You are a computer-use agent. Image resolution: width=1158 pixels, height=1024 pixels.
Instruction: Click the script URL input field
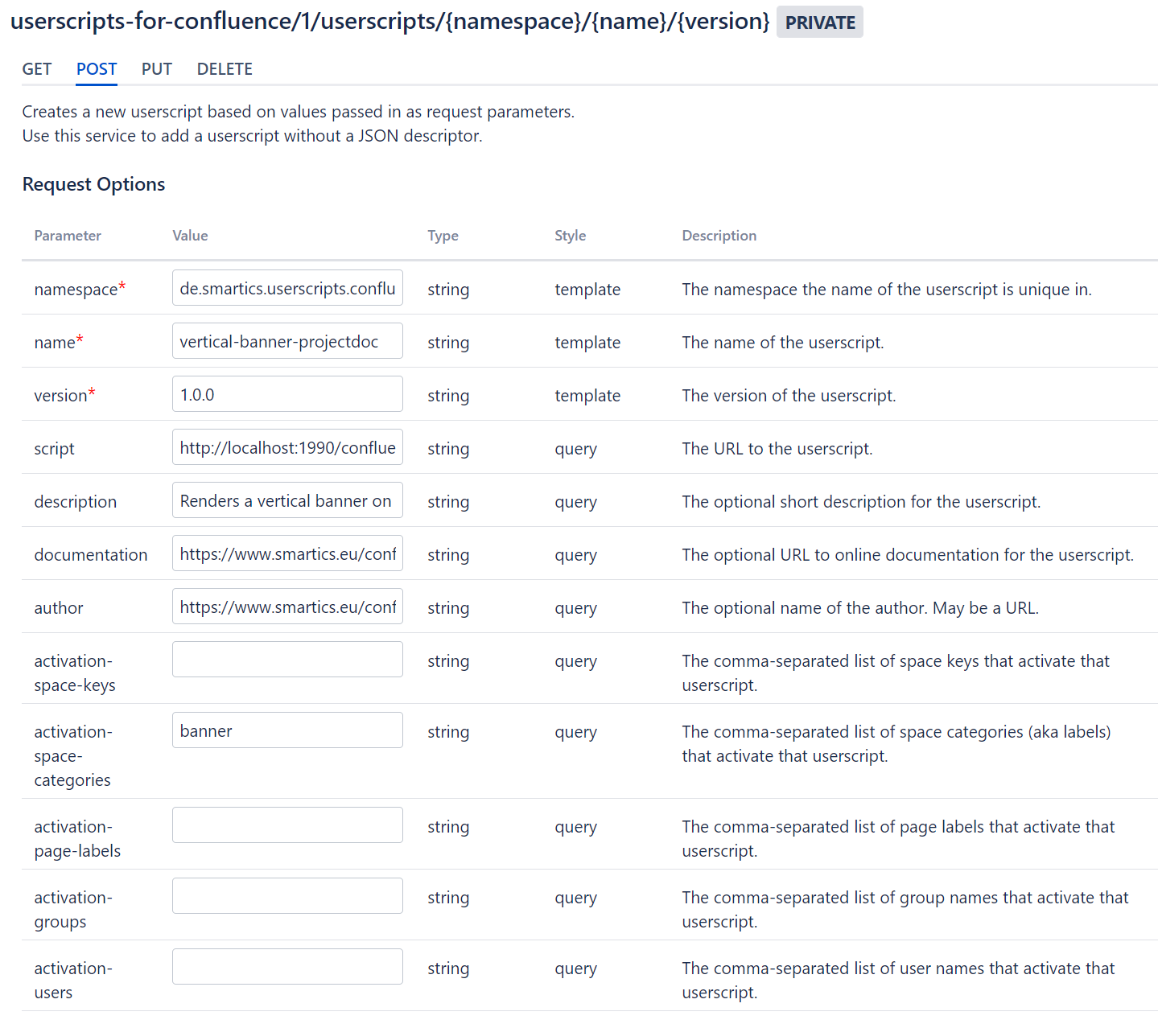pyautogui.click(x=286, y=446)
